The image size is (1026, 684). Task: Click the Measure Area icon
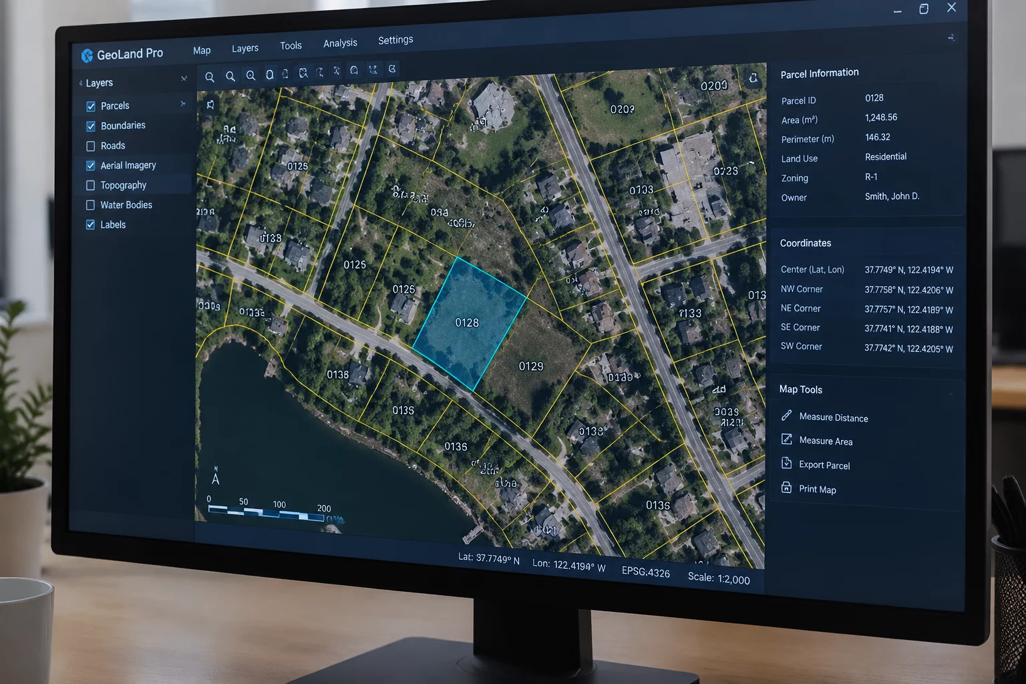coord(786,440)
